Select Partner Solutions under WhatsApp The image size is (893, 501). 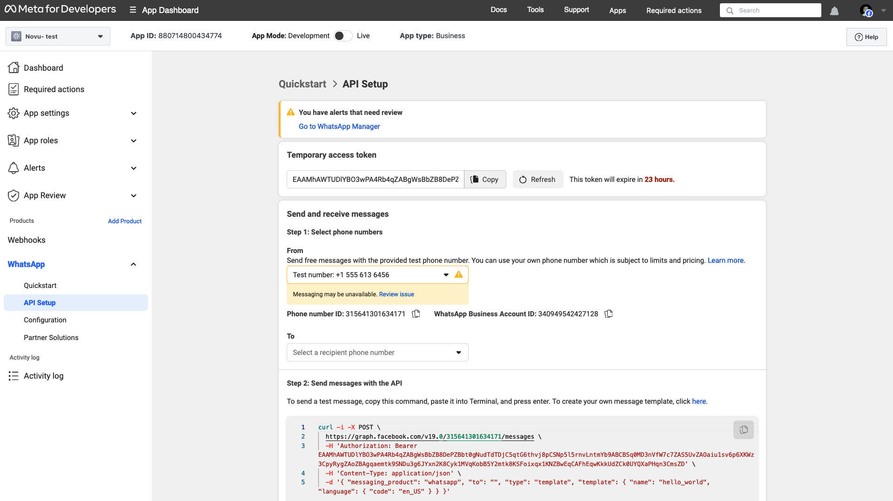click(51, 338)
